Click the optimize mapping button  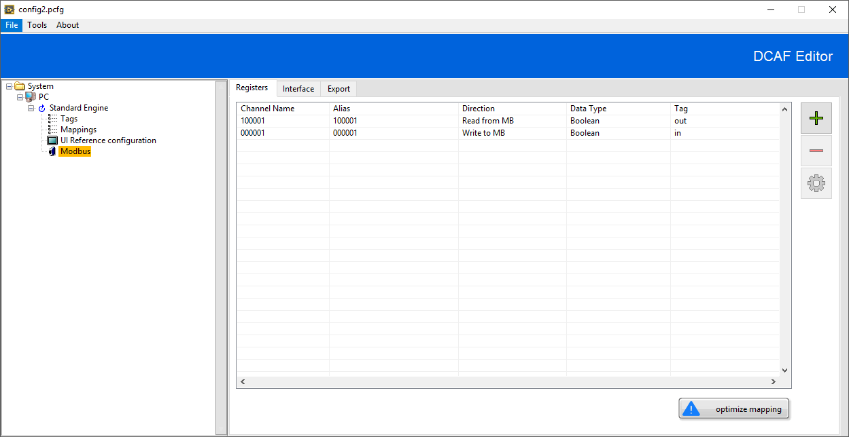(x=733, y=408)
